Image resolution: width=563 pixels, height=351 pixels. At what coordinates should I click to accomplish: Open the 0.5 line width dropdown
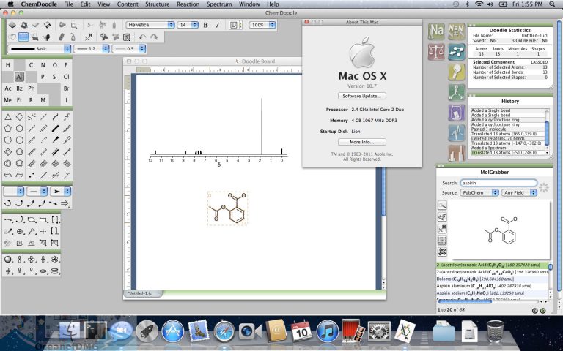point(128,49)
